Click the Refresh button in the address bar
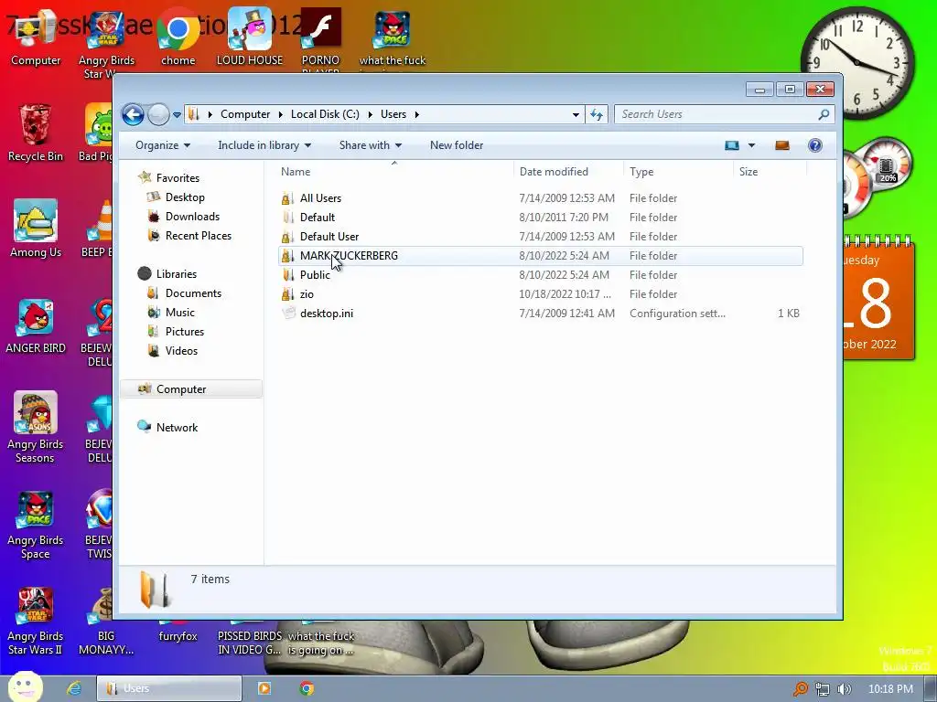The image size is (937, 702). (x=597, y=114)
